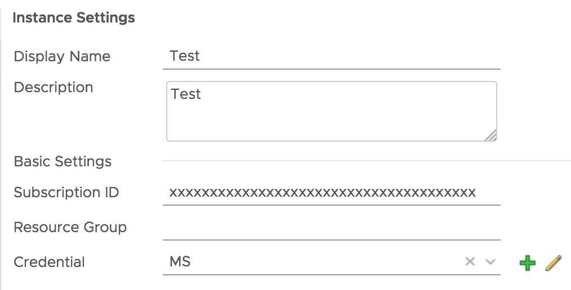
Task: Clear the MS credential selection
Action: (470, 261)
